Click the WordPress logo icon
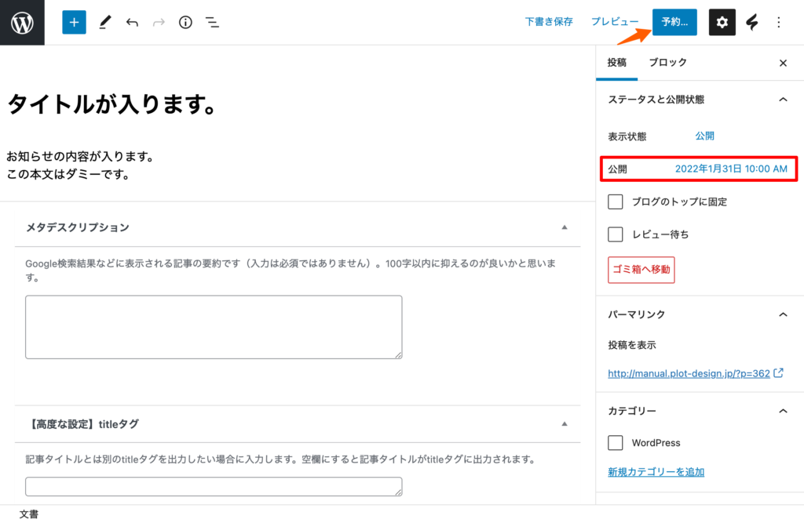This screenshot has height=523, width=804. pyautogui.click(x=23, y=23)
